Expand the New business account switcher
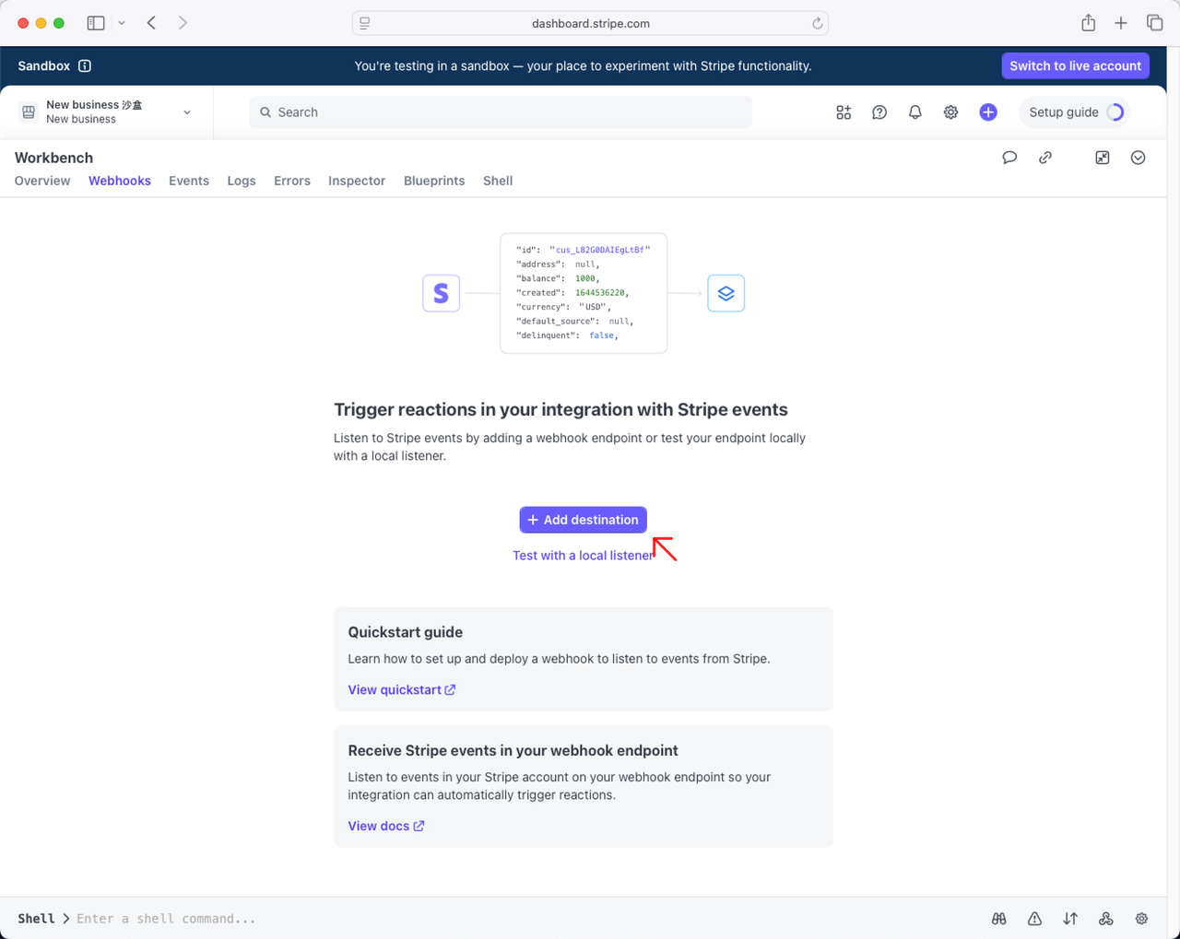This screenshot has height=939, width=1180. [109, 112]
